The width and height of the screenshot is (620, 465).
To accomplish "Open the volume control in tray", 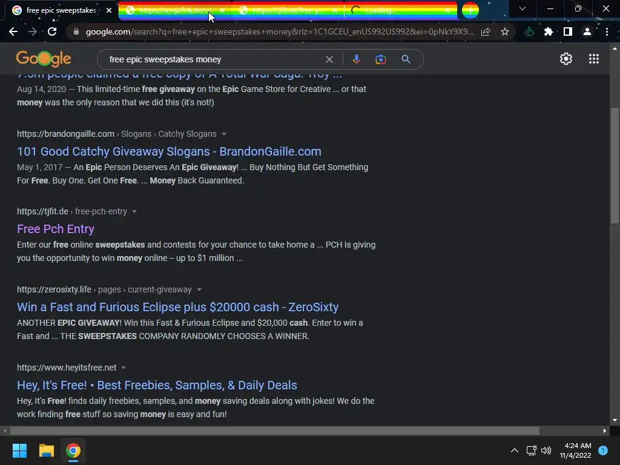I will point(546,450).
